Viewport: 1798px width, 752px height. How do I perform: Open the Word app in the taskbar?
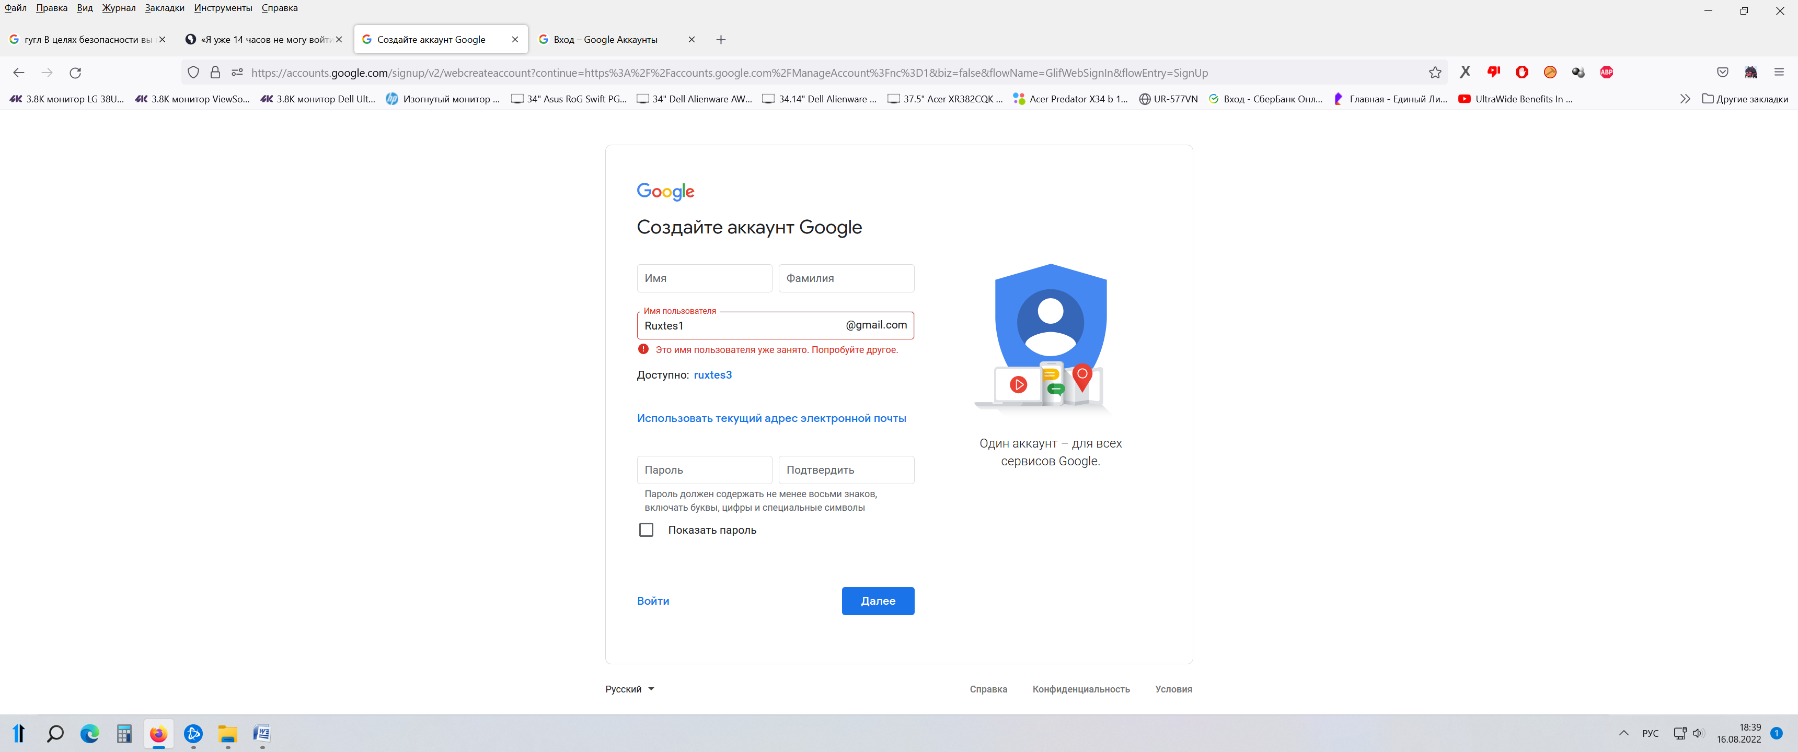262,733
